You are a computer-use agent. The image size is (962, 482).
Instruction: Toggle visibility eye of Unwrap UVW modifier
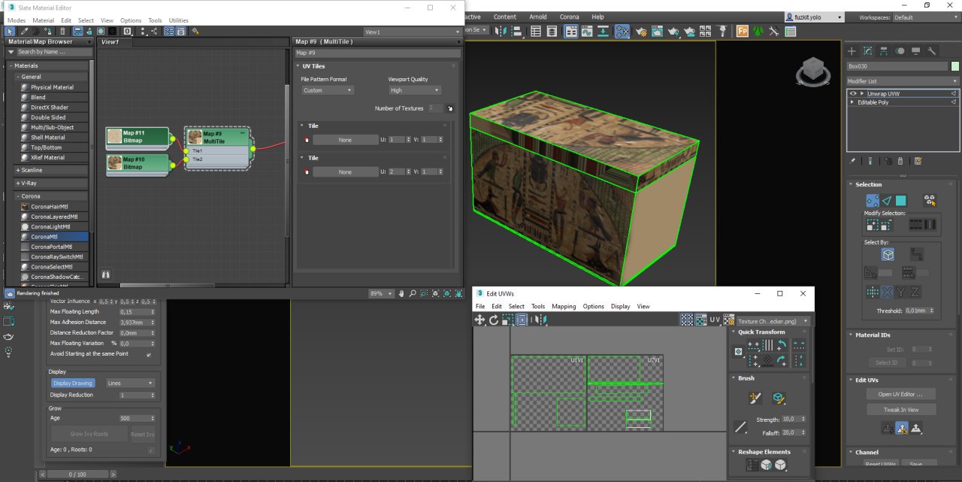click(853, 94)
